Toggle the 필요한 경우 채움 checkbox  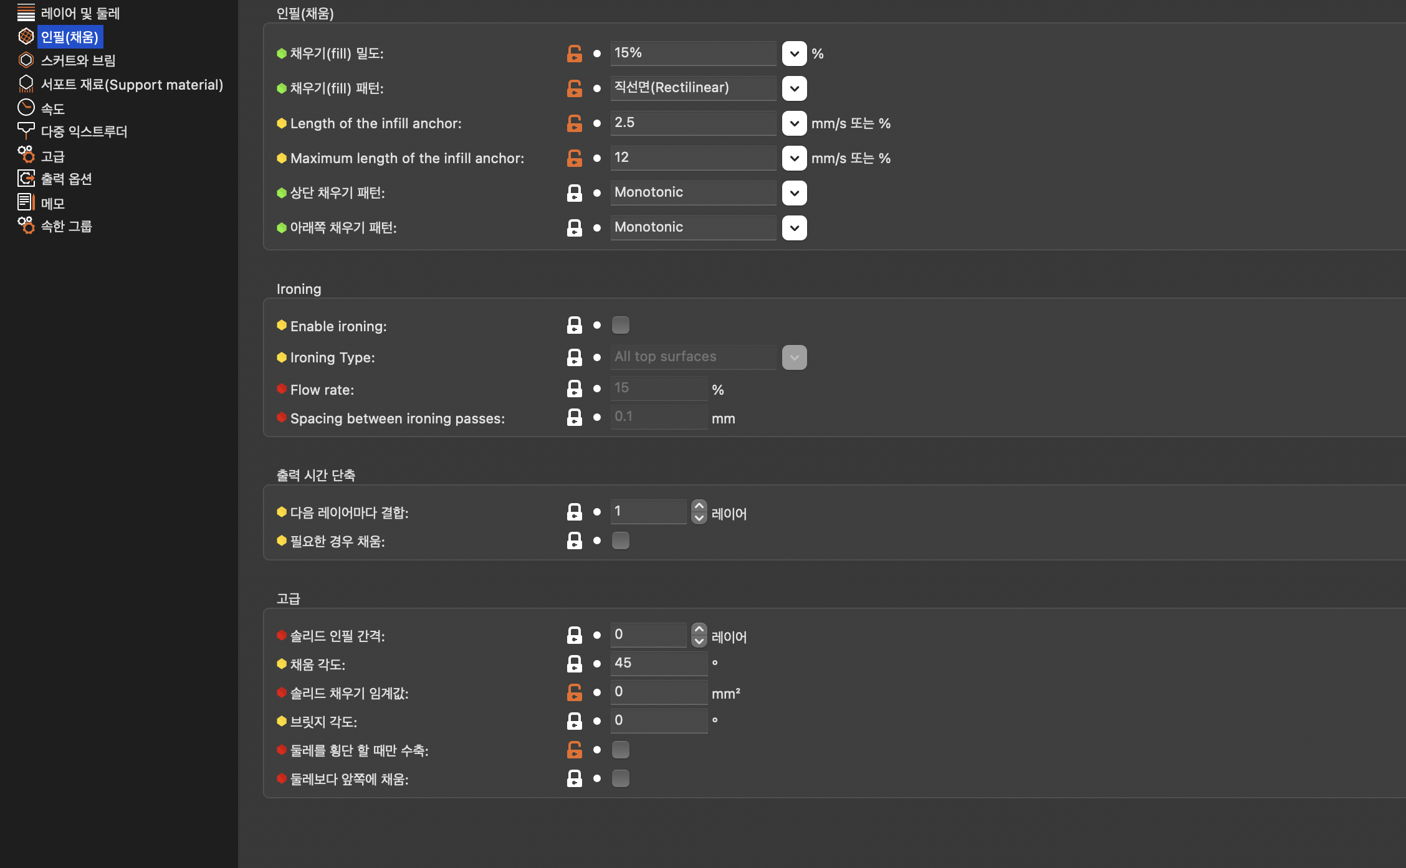click(x=621, y=540)
